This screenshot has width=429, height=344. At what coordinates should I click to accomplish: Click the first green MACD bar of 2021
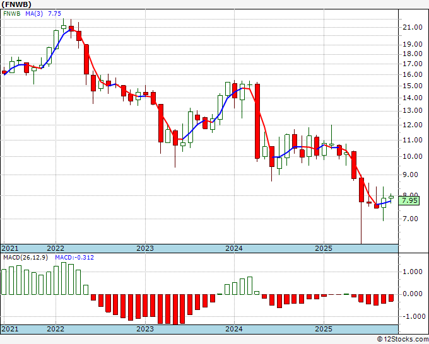pos(4,282)
